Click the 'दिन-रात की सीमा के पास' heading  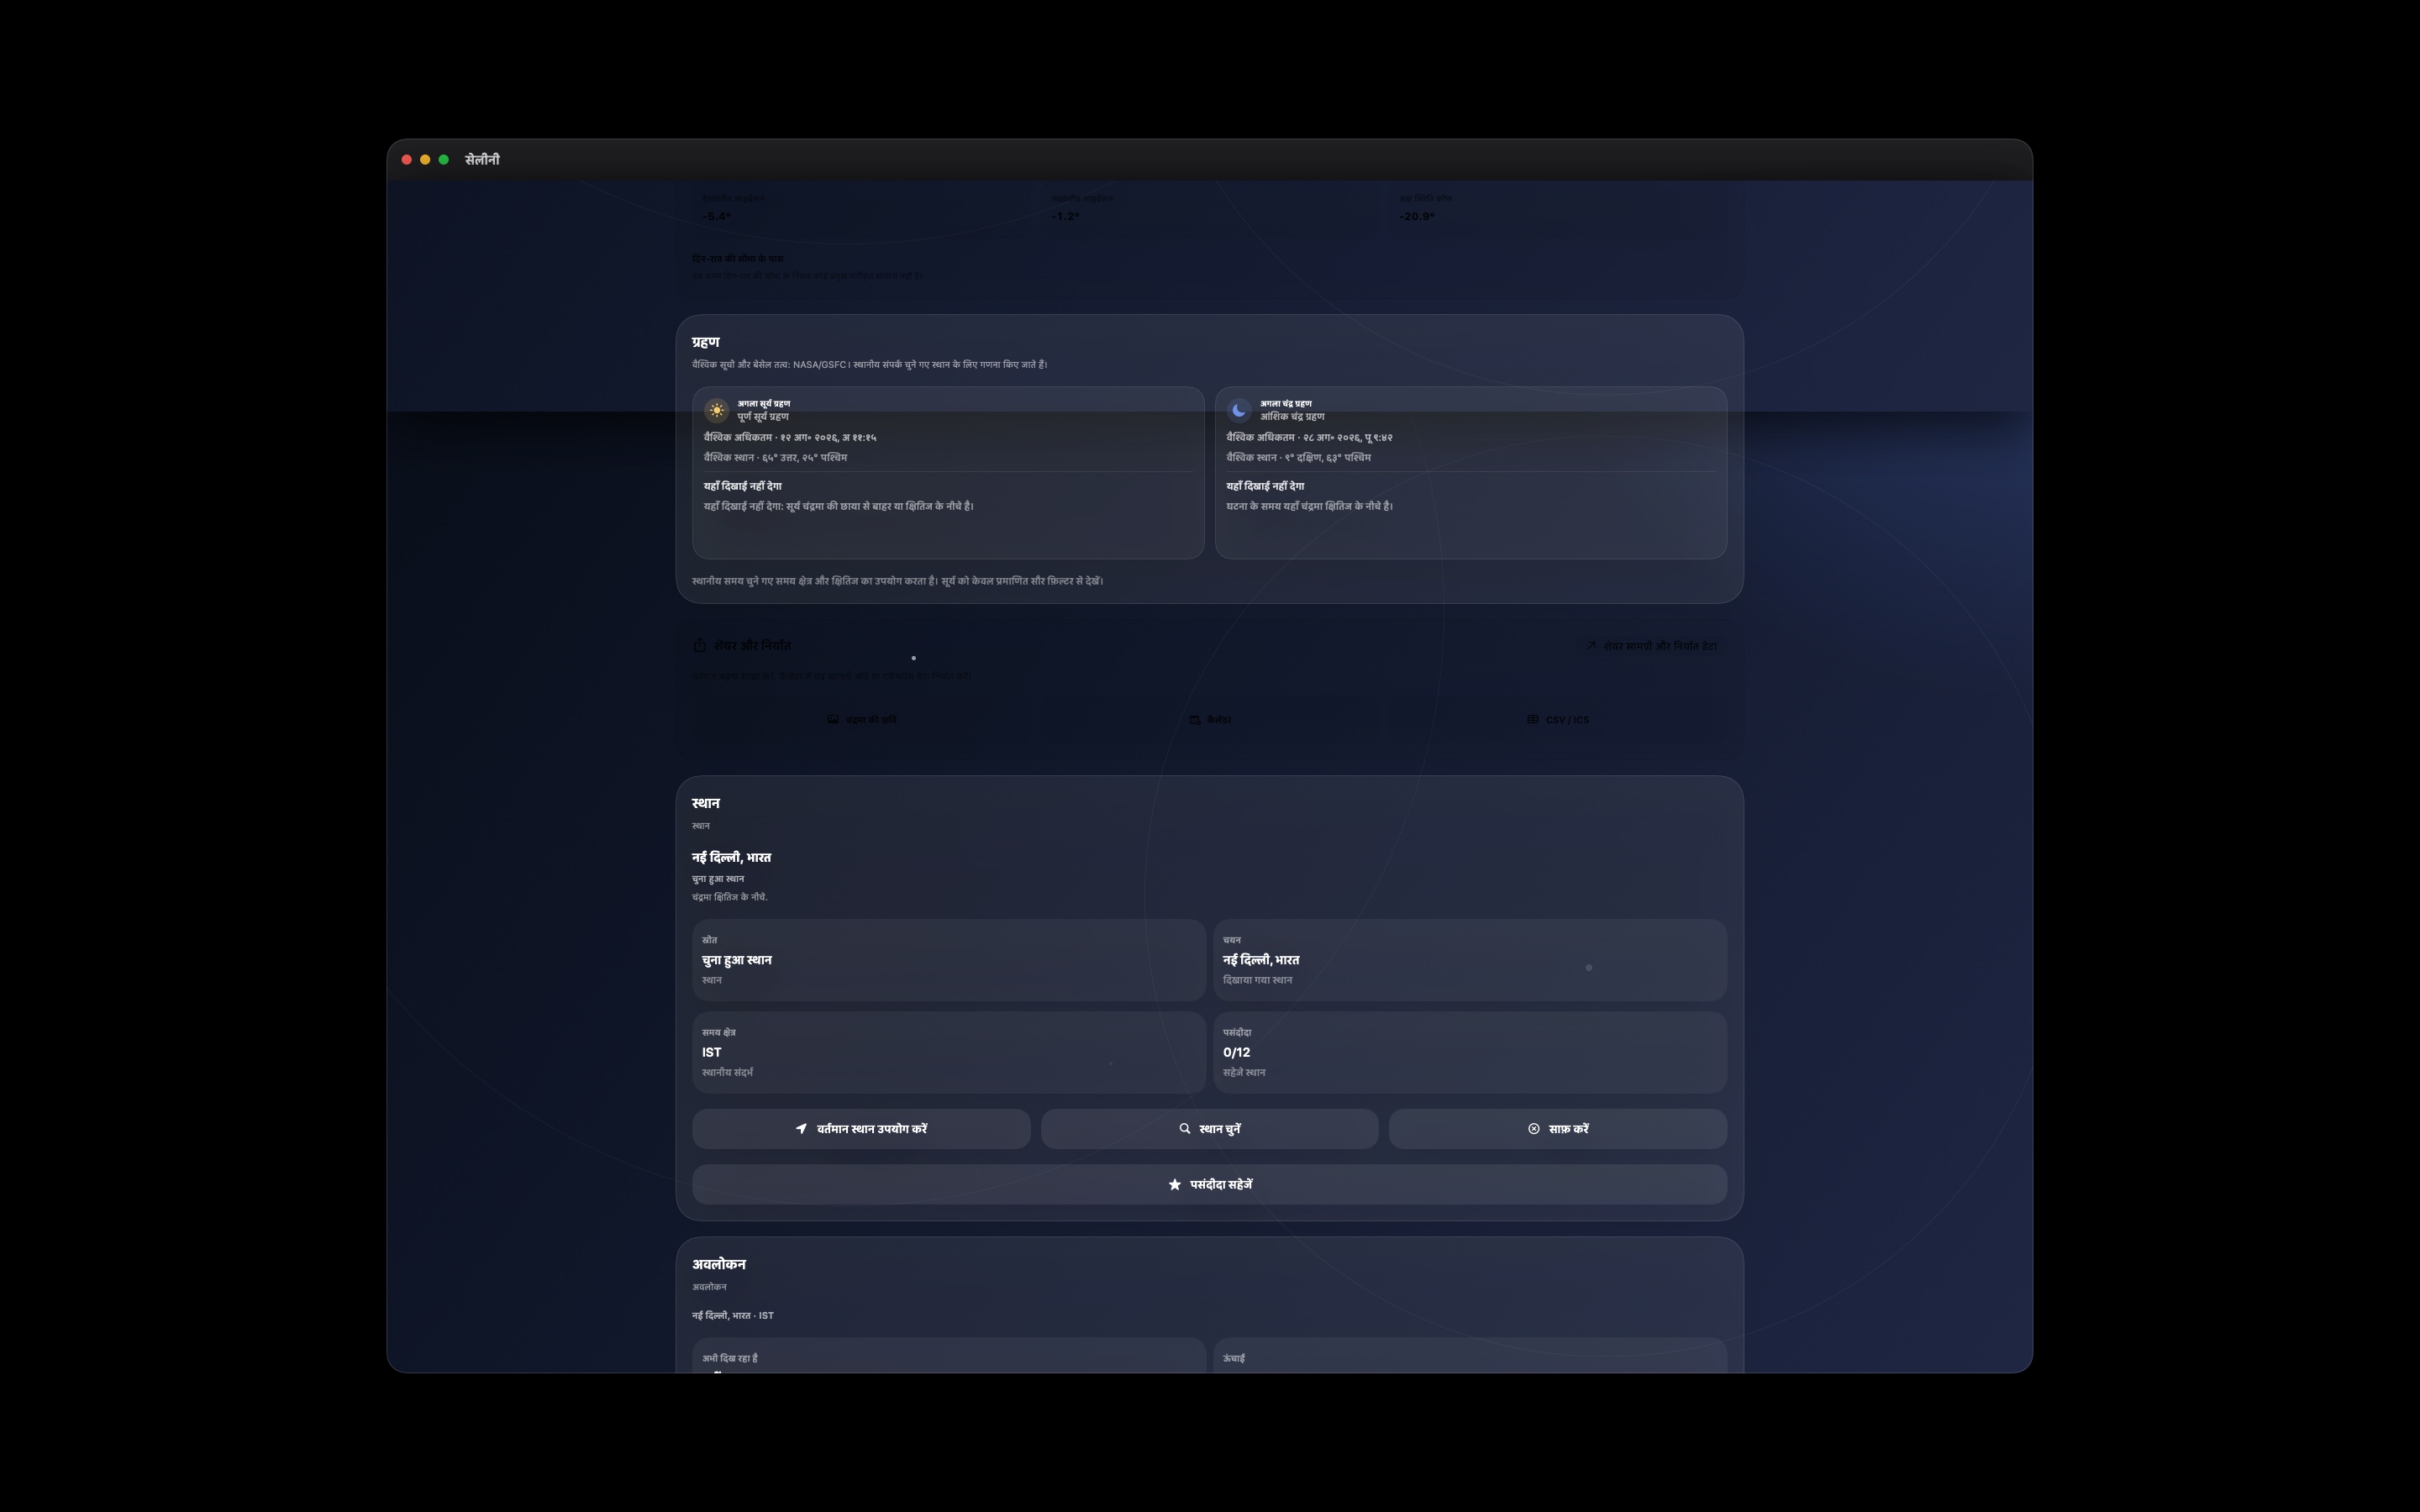[x=737, y=259]
